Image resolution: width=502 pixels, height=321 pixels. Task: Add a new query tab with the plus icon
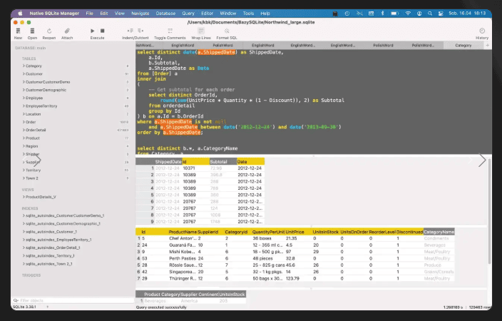(x=487, y=45)
